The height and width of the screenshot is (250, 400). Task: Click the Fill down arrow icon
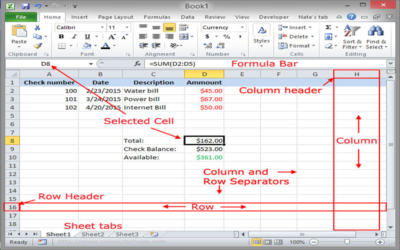pyautogui.click(x=328, y=36)
